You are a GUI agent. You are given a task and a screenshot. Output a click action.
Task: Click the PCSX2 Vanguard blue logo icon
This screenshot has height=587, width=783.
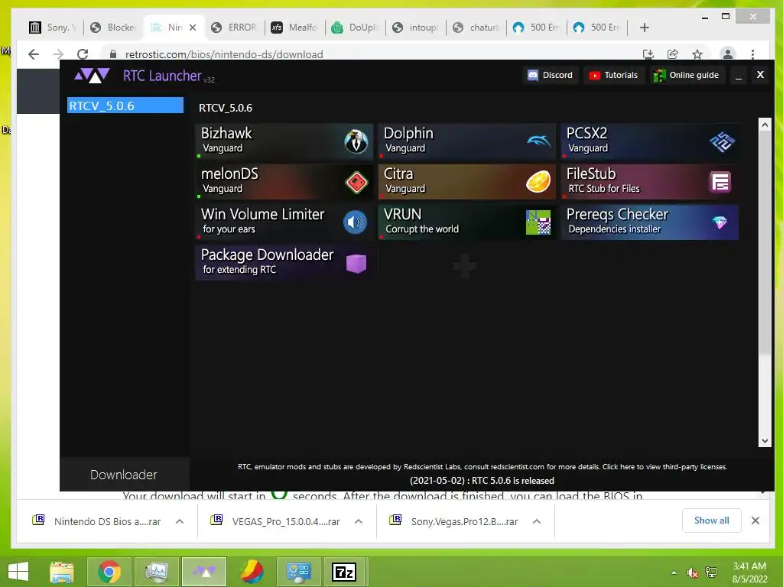(x=722, y=141)
